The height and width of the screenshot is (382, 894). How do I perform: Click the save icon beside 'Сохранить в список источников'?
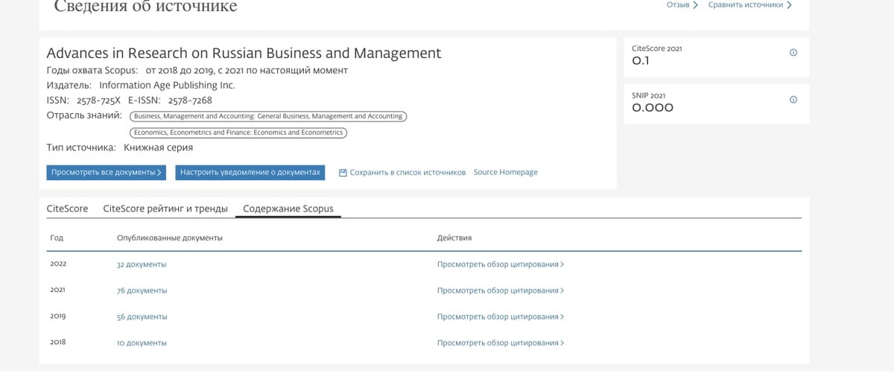point(343,173)
